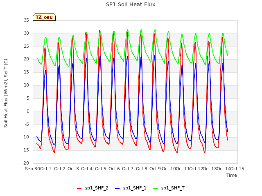Screen dimensions: 262x196
Task: Click the Oct 15 x-axis tick label
Action: (237, 169)
